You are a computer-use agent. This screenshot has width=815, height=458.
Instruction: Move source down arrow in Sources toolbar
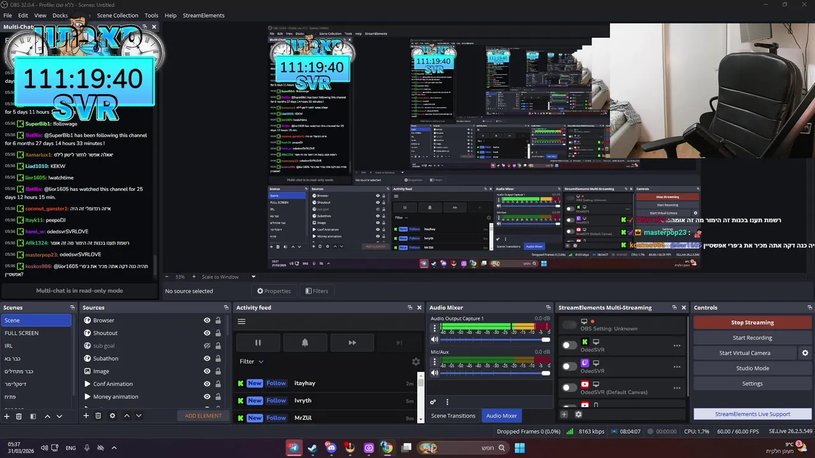pyautogui.click(x=139, y=416)
